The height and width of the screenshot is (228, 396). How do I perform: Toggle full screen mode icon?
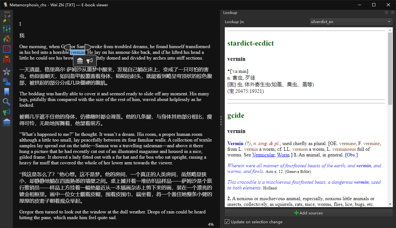coord(7,49)
